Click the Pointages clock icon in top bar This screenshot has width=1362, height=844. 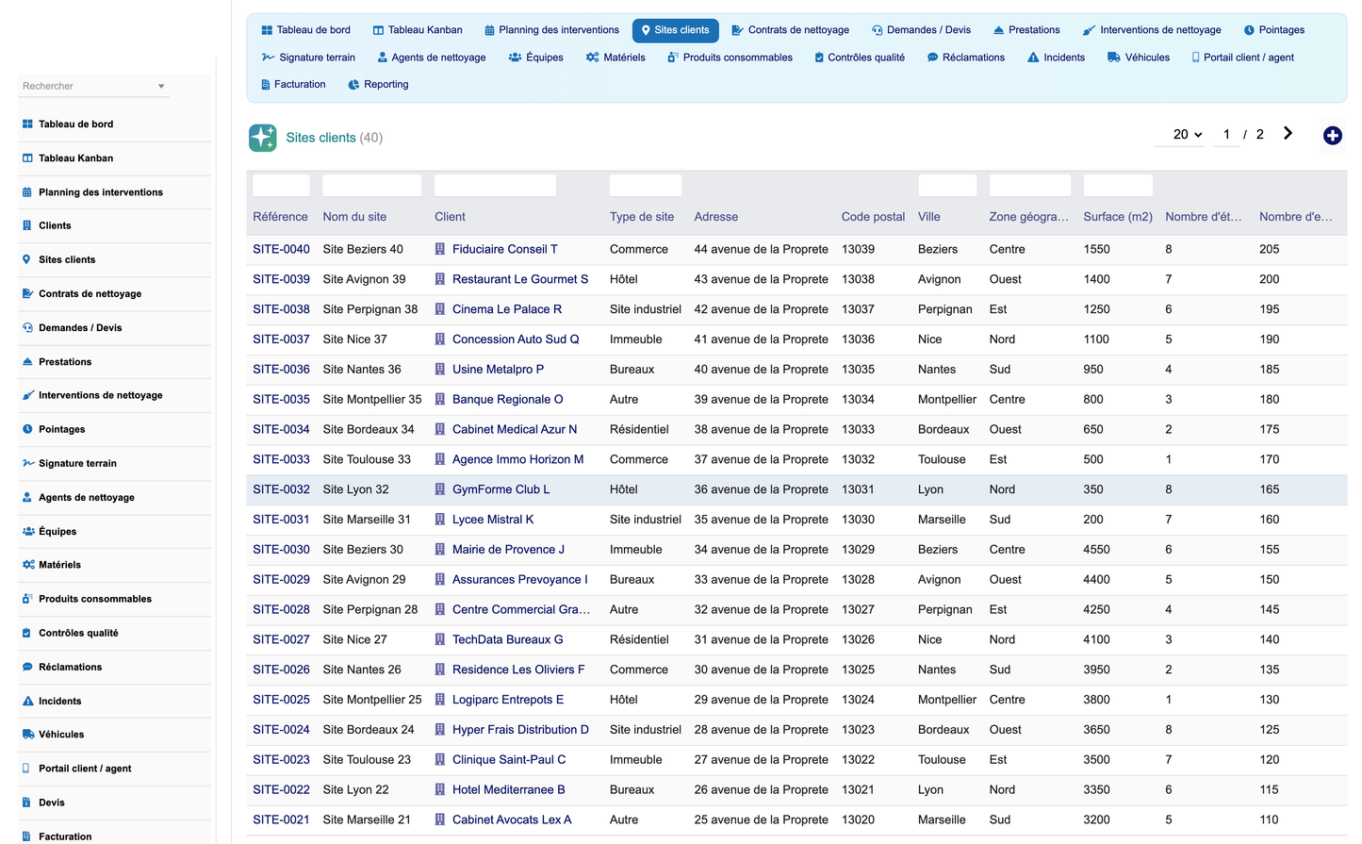pos(1249,30)
